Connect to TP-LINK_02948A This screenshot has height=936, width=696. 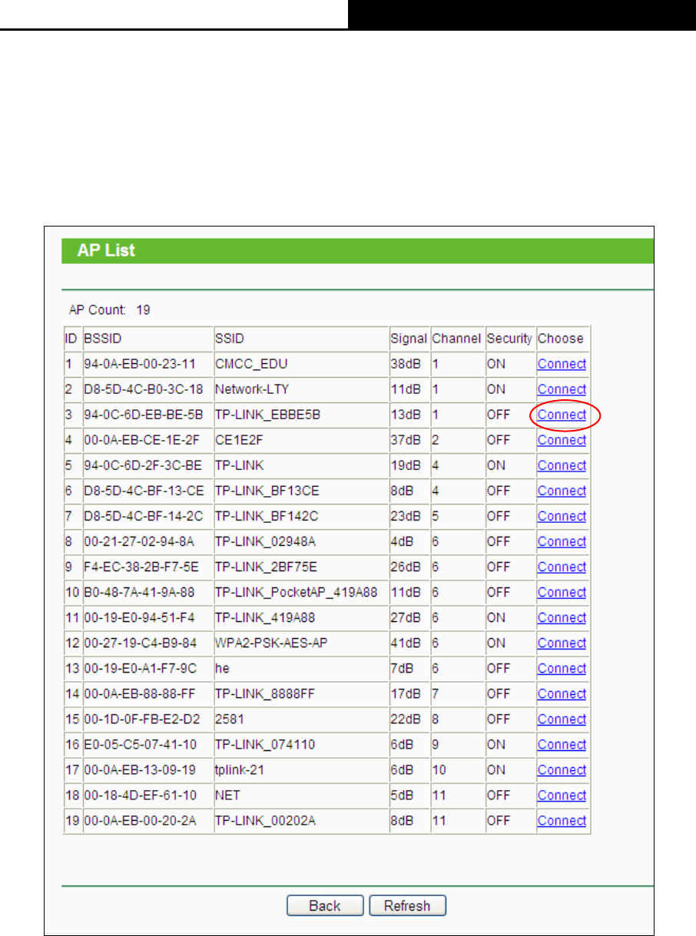562,541
